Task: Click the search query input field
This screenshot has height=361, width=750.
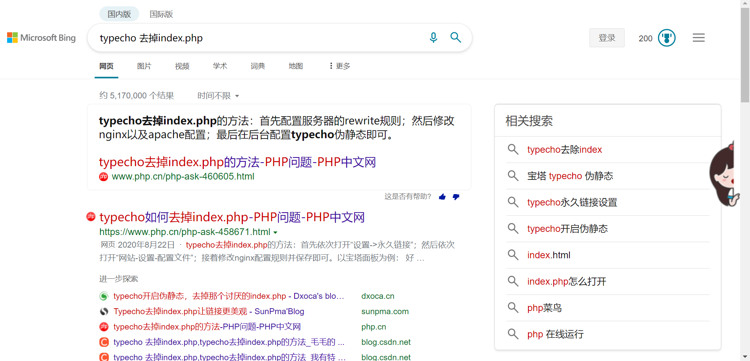Action: [260, 38]
